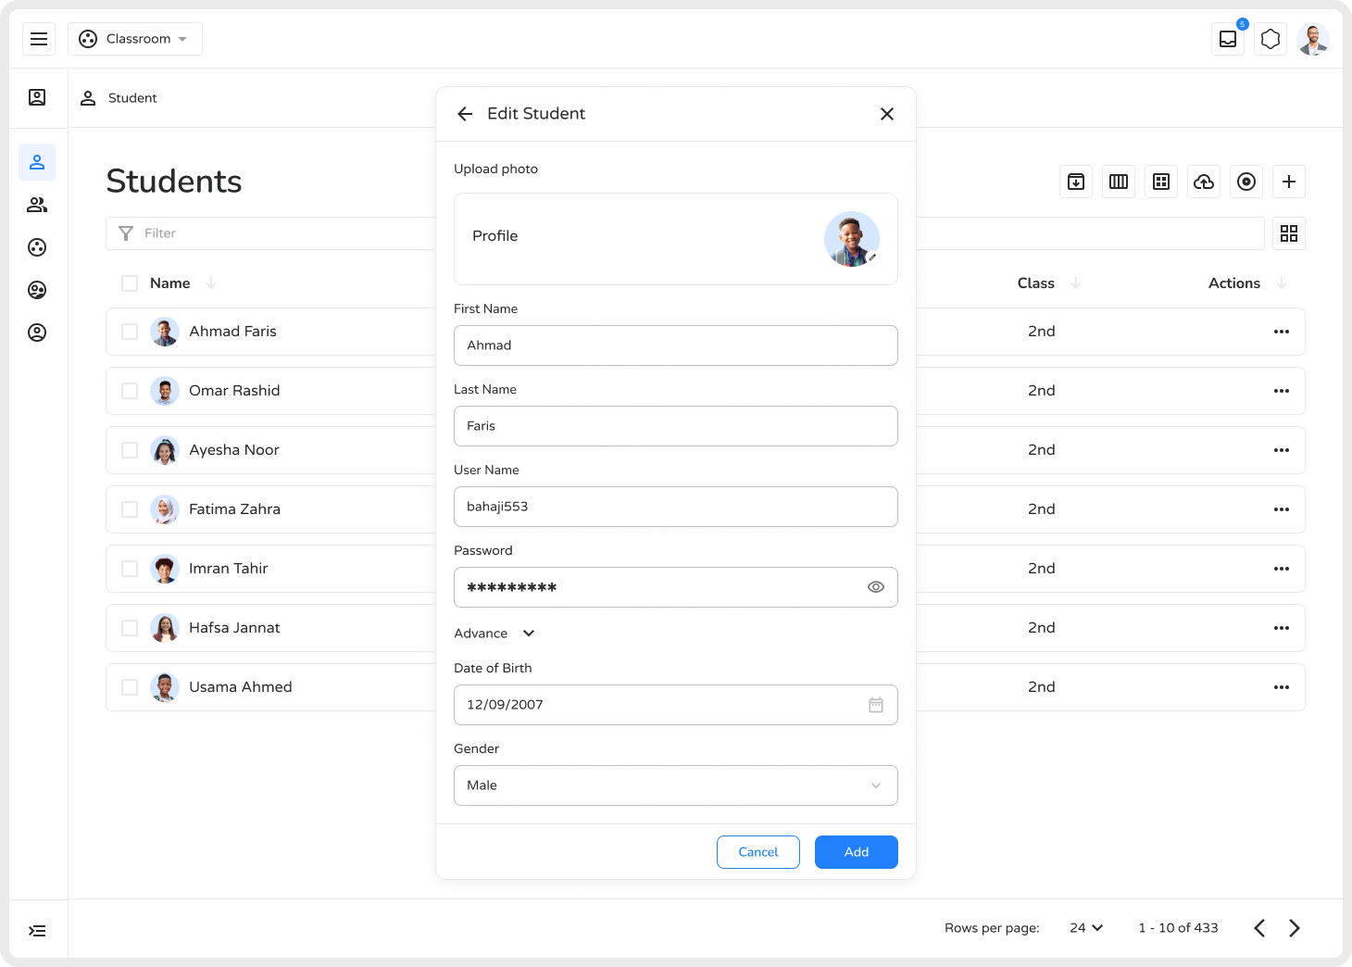
Task: Click the cloud upload icon in toolbar
Action: pos(1204,182)
